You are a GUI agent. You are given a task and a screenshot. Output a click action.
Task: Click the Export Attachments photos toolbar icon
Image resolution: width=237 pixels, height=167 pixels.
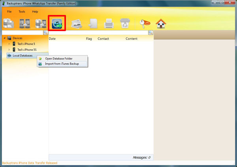77,24
